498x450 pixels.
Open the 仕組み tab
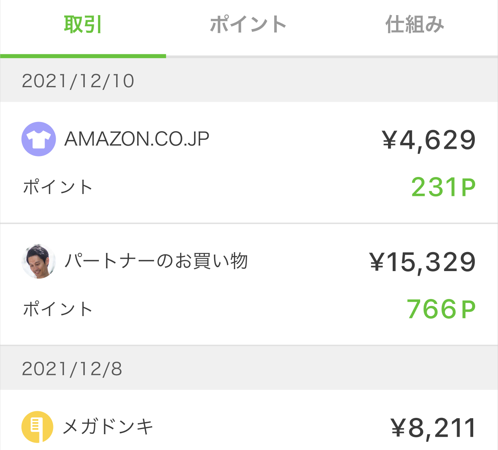(414, 25)
